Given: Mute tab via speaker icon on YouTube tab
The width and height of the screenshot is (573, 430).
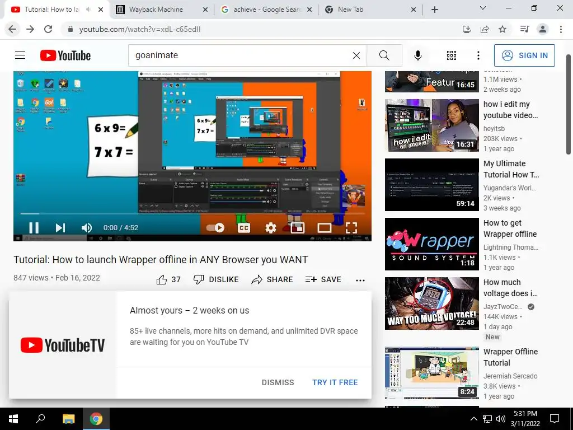Looking at the screenshot, I should pyautogui.click(x=88, y=10).
